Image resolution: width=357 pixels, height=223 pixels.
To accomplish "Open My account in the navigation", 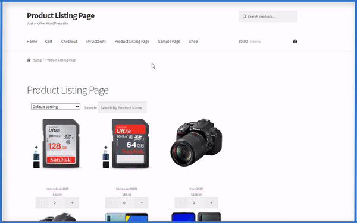I will (96, 42).
